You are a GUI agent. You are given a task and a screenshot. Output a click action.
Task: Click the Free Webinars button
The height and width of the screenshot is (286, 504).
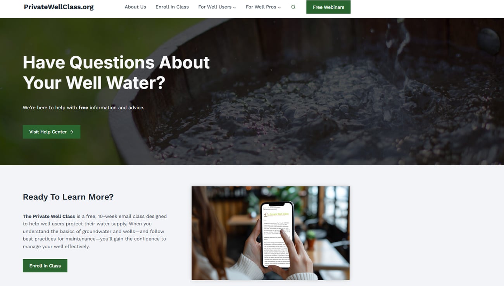click(328, 7)
